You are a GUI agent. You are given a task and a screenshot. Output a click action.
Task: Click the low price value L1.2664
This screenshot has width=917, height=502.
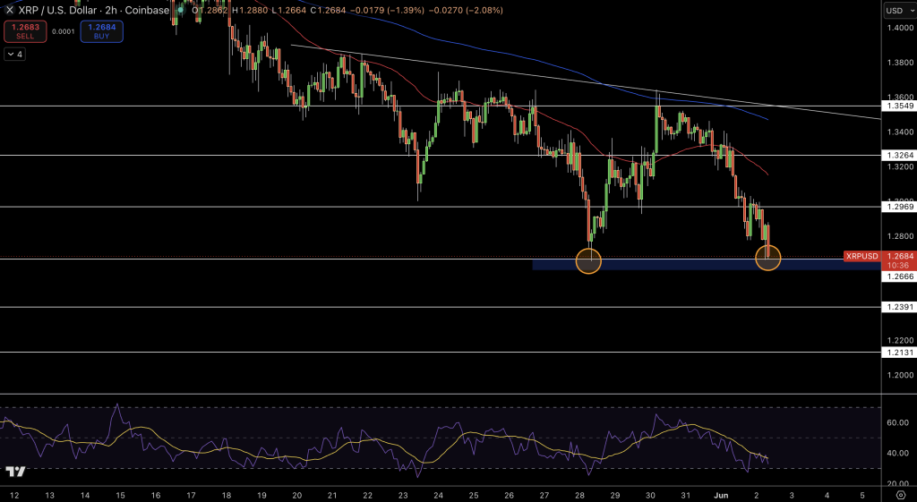[288, 10]
